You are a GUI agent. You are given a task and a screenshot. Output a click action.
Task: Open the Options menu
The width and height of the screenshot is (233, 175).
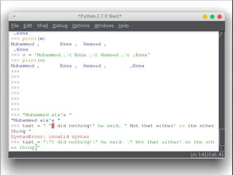(x=81, y=26)
